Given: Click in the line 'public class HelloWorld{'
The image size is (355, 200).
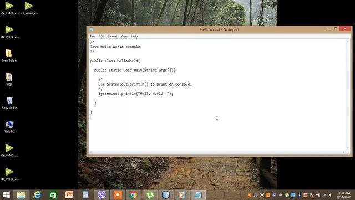Looking at the screenshot, I should (115, 61).
